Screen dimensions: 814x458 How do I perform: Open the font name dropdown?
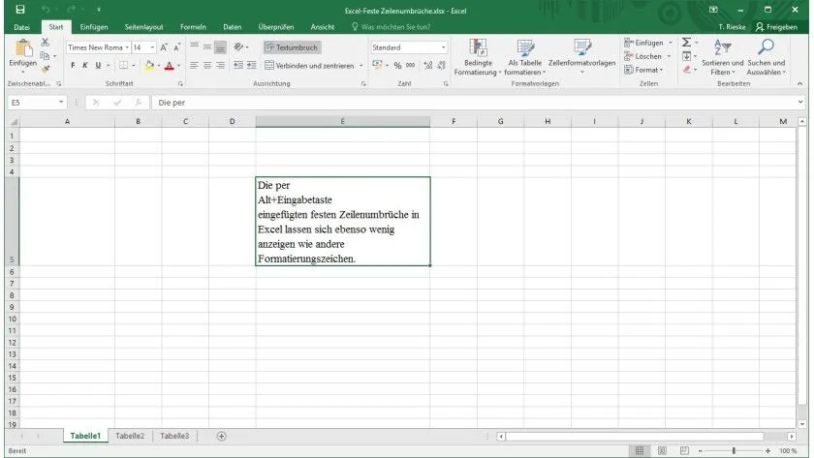pos(127,47)
